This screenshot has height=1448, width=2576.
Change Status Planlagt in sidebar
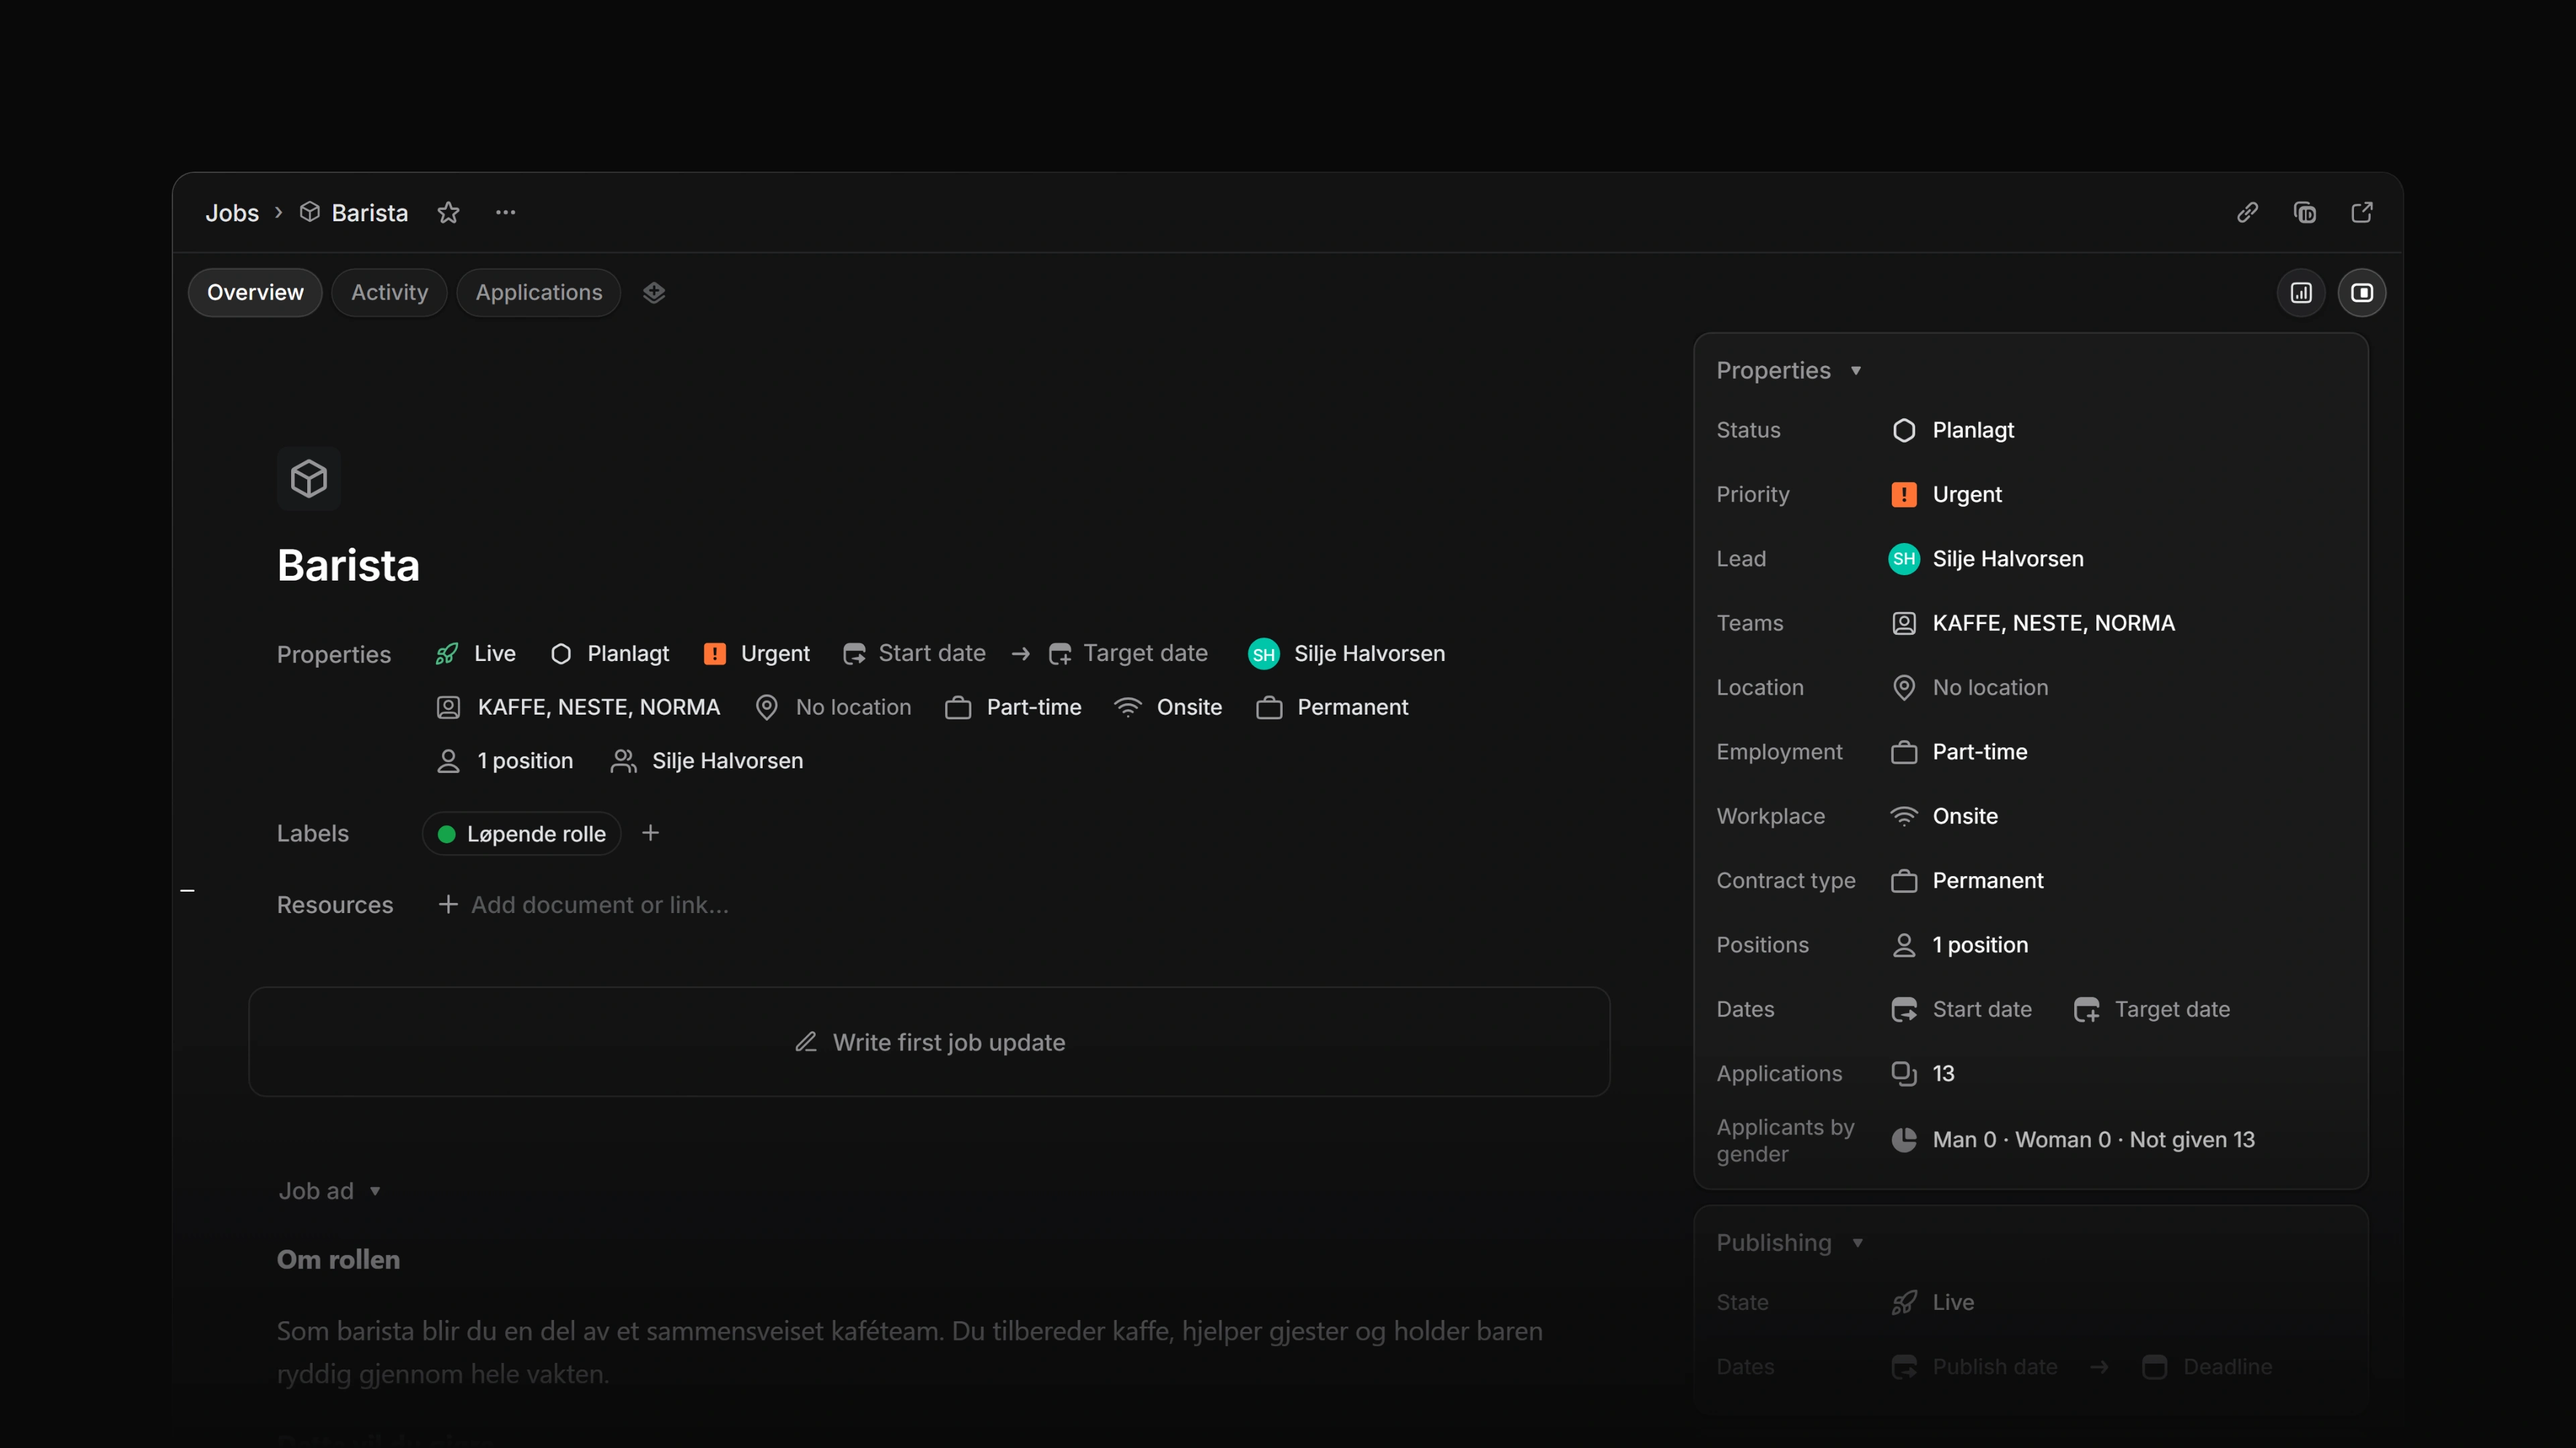1953,430
